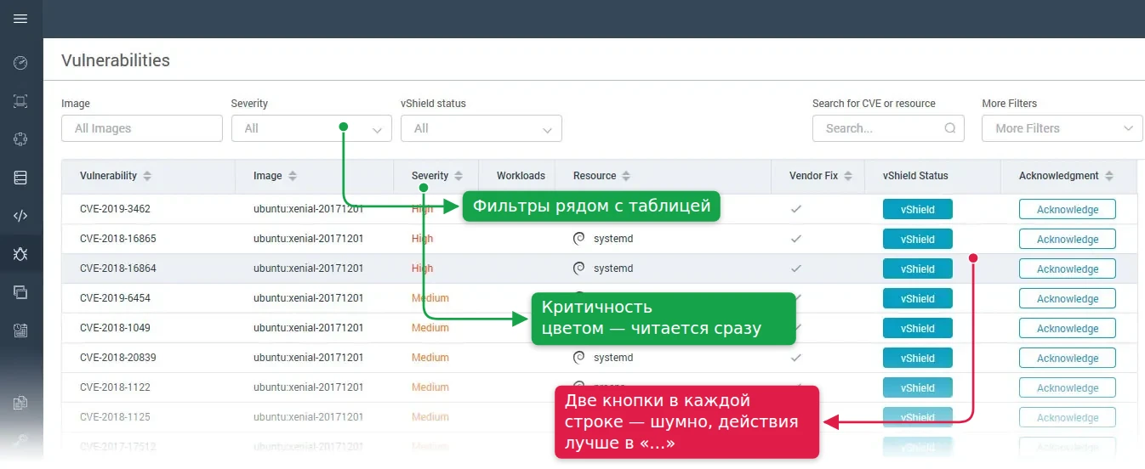Click the vShield button for CVE-2019-3462
The width and height of the screenshot is (1145, 469).
point(918,209)
